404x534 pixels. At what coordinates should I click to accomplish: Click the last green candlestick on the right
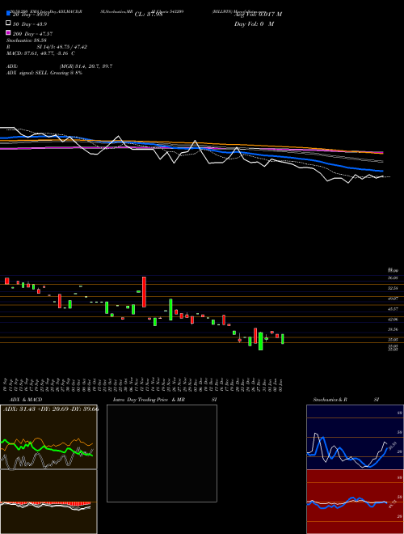coord(282,339)
